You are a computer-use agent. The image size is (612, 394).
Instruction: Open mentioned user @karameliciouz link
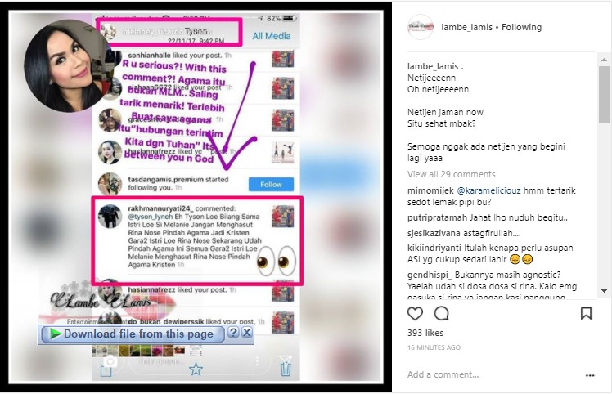[x=488, y=190]
